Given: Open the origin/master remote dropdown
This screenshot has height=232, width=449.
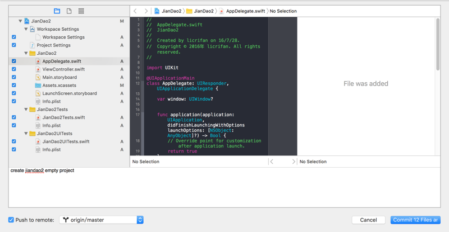Looking at the screenshot, I should pos(102,220).
